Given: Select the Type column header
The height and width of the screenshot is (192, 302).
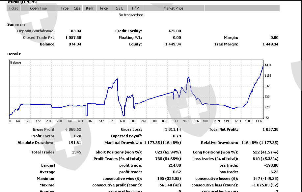Looking at the screenshot, I should (x=65, y=8).
